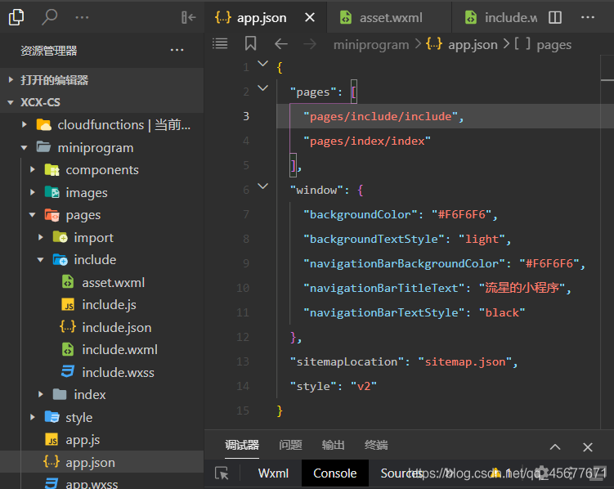Open the outline list icon

point(220,43)
